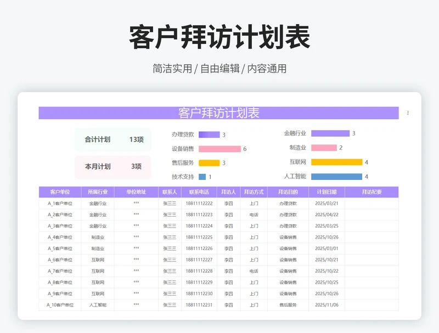Select the large black heading 客户拜访计划表

219,37
